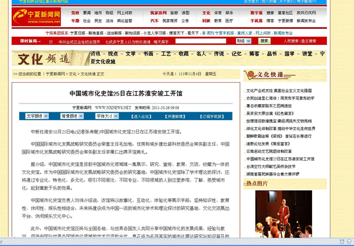Screen dimensions: 354x246
Task: Go to the 博客 culture channel tab
Action: point(254,54)
